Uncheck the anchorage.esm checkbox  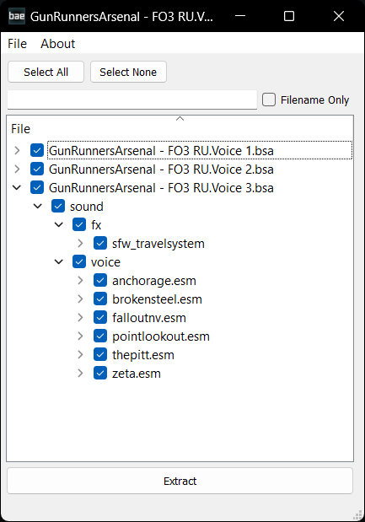[x=100, y=280]
